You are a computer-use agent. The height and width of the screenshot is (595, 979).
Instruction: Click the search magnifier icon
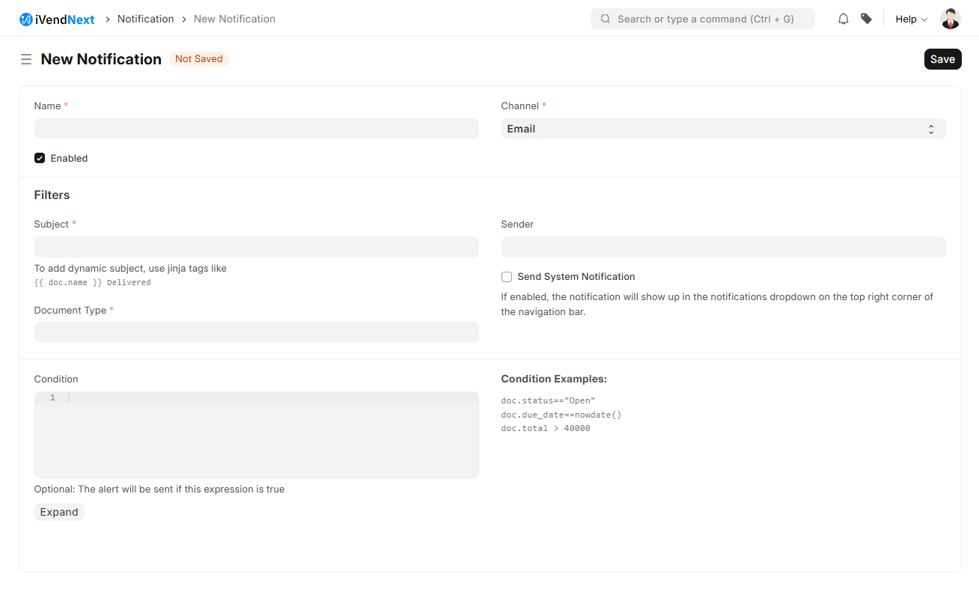[x=606, y=19]
